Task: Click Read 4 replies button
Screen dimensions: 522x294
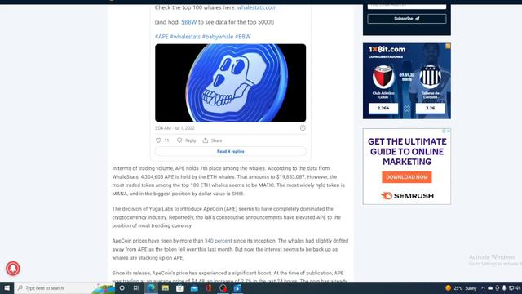Action: pyautogui.click(x=230, y=151)
